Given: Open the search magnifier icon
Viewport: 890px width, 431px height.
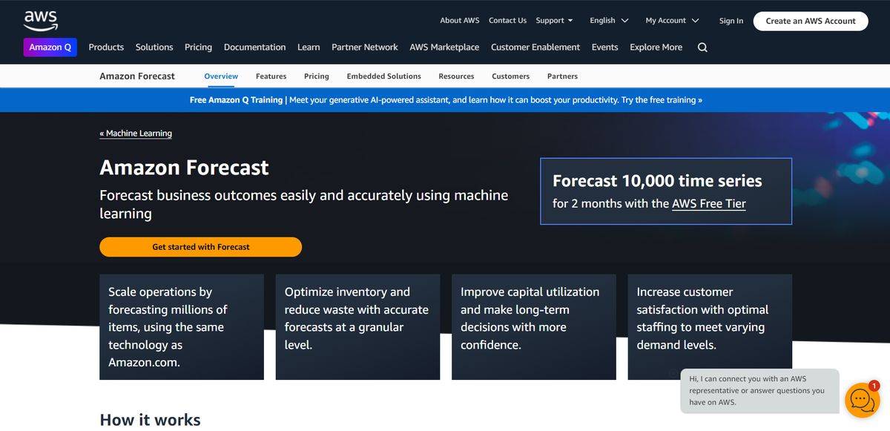Looking at the screenshot, I should coord(702,47).
